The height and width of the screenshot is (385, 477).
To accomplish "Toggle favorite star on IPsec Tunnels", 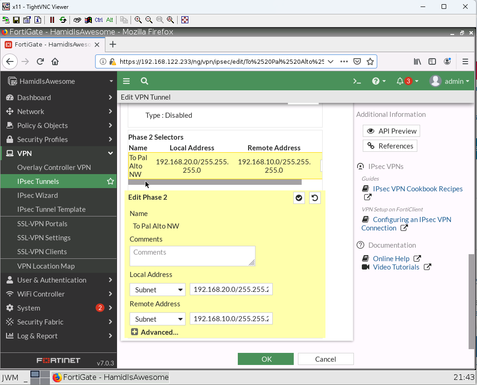I will click(111, 182).
